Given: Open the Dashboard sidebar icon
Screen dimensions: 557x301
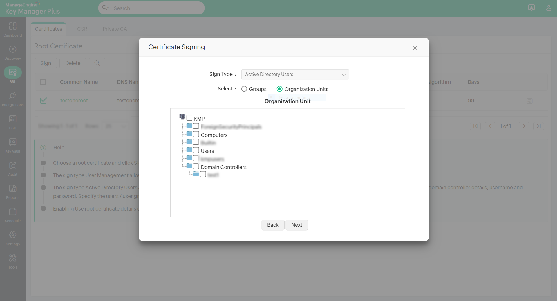Looking at the screenshot, I should point(13,26).
